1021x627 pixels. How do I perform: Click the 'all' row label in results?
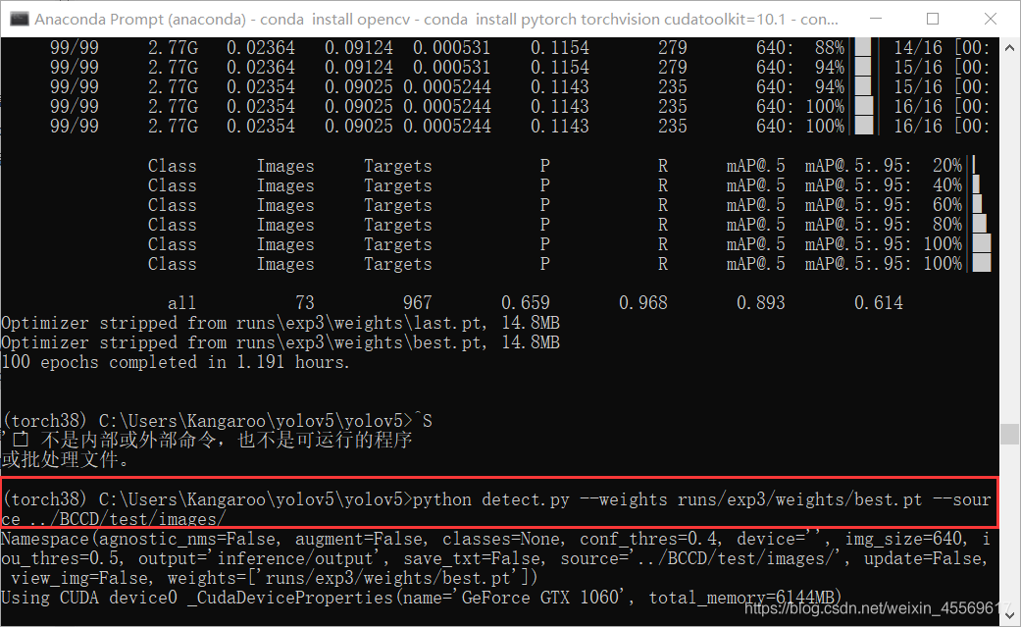click(181, 303)
